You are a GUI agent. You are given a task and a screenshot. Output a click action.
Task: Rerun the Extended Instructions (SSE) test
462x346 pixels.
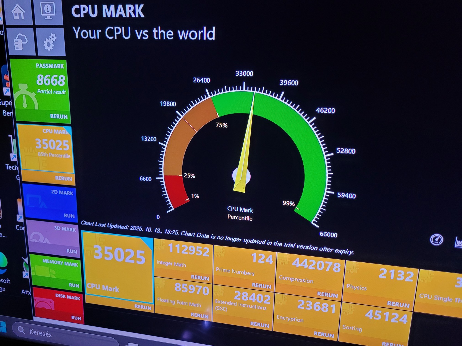(x=260, y=324)
